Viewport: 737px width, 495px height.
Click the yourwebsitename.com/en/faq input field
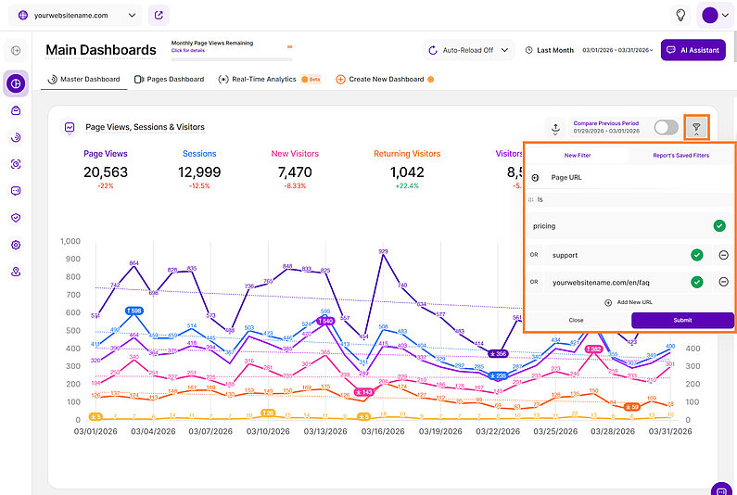pyautogui.click(x=628, y=283)
